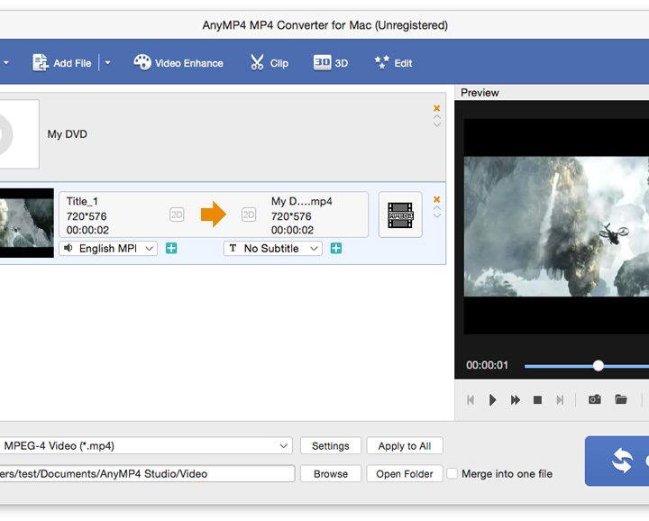
Task: Click the 00:00:01 preview time display
Action: tap(487, 365)
